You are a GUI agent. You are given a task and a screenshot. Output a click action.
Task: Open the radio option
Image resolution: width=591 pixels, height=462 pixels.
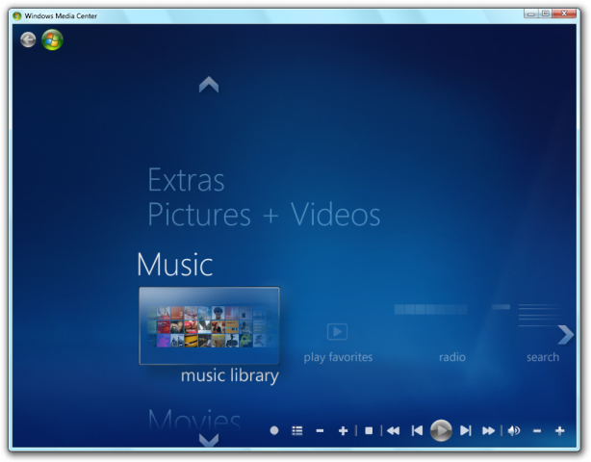click(452, 357)
